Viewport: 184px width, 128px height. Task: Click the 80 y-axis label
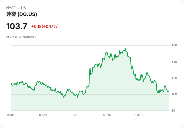[173, 111]
